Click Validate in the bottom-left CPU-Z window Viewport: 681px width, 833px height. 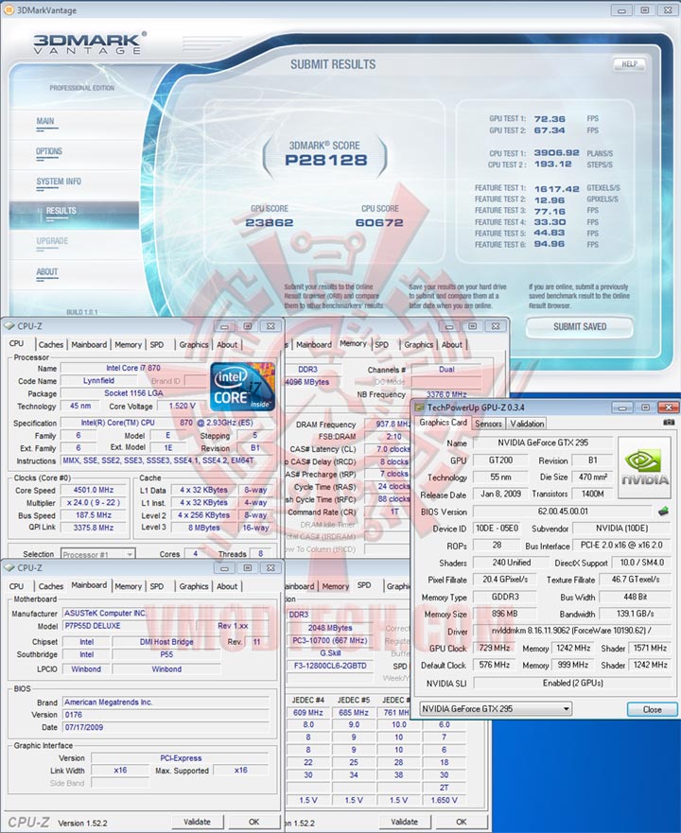point(198,822)
